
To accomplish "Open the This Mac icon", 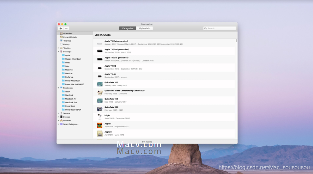I will 61,40.
